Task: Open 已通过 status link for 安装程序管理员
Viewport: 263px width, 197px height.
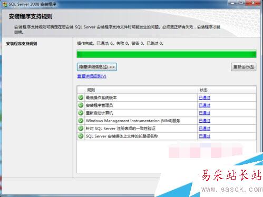Action: tap(204, 105)
